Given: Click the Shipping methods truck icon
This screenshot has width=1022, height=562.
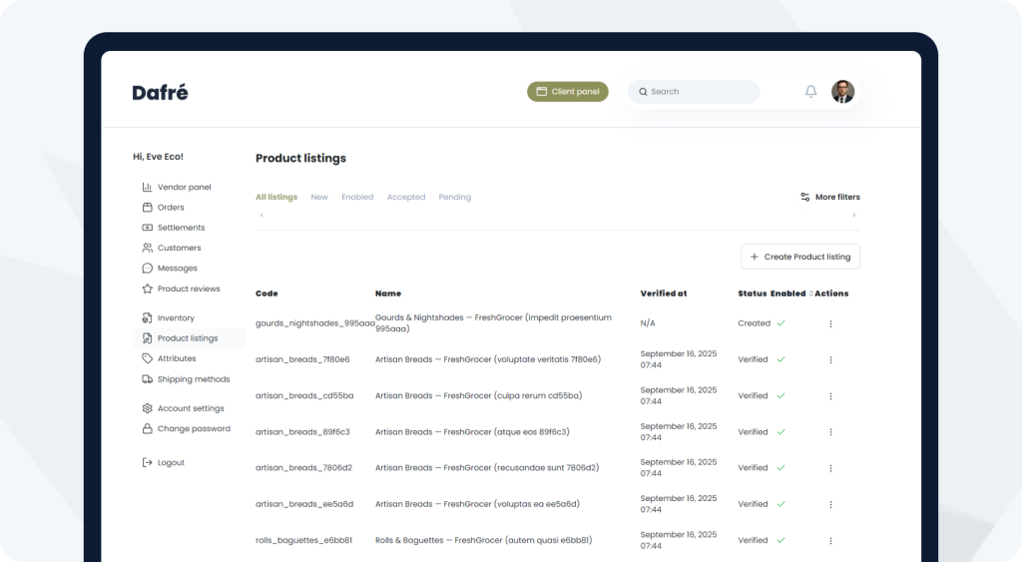Looking at the screenshot, I should pyautogui.click(x=147, y=379).
